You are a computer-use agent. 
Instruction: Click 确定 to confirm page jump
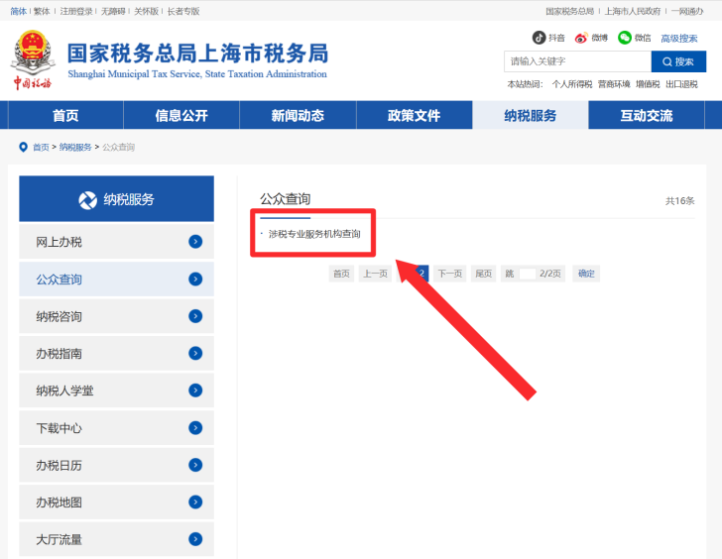pyautogui.click(x=586, y=274)
